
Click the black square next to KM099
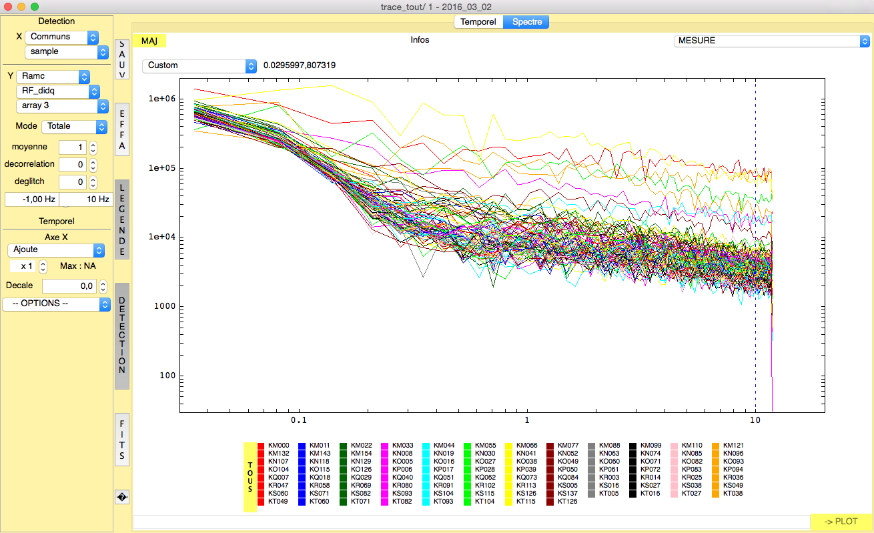pos(634,446)
